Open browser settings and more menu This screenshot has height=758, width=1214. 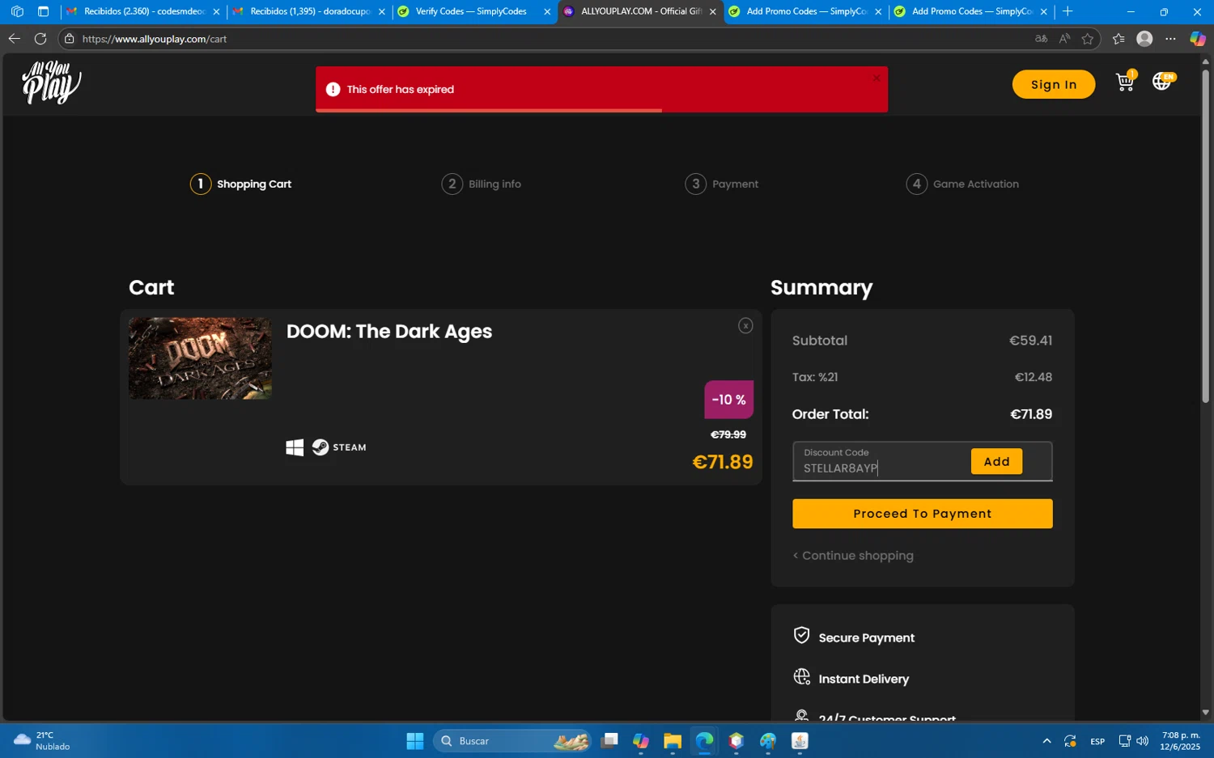[1170, 39]
